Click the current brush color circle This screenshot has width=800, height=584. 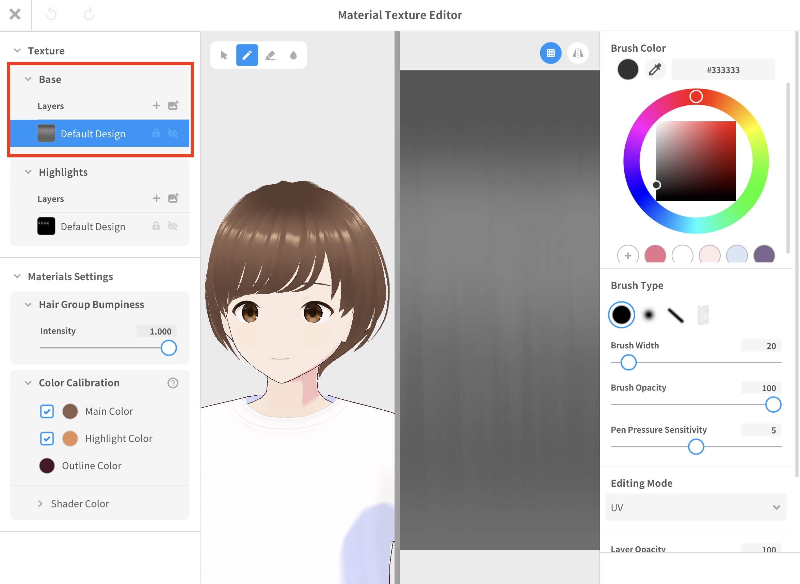pos(628,70)
